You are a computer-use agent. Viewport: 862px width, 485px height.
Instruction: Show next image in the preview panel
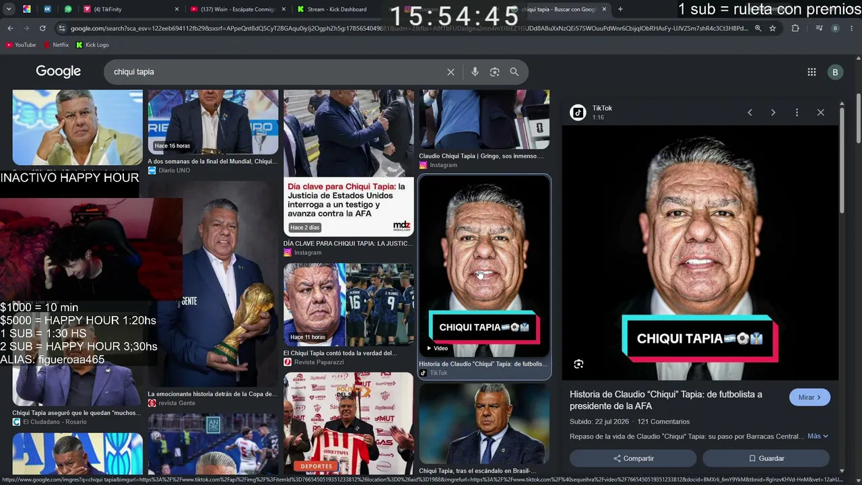click(x=773, y=112)
